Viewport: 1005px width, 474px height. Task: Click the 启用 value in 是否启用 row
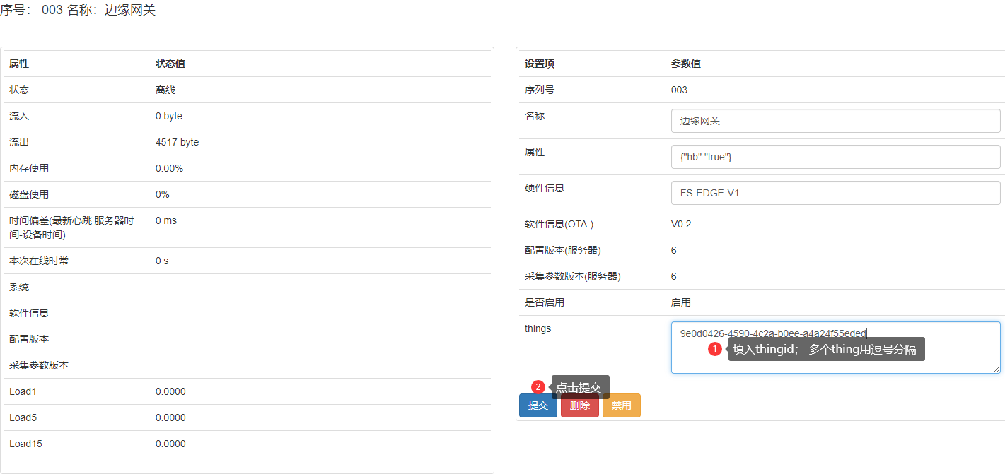point(680,302)
